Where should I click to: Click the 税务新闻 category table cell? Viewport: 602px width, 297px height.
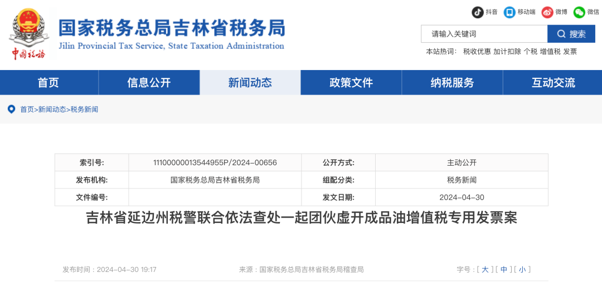pos(462,180)
